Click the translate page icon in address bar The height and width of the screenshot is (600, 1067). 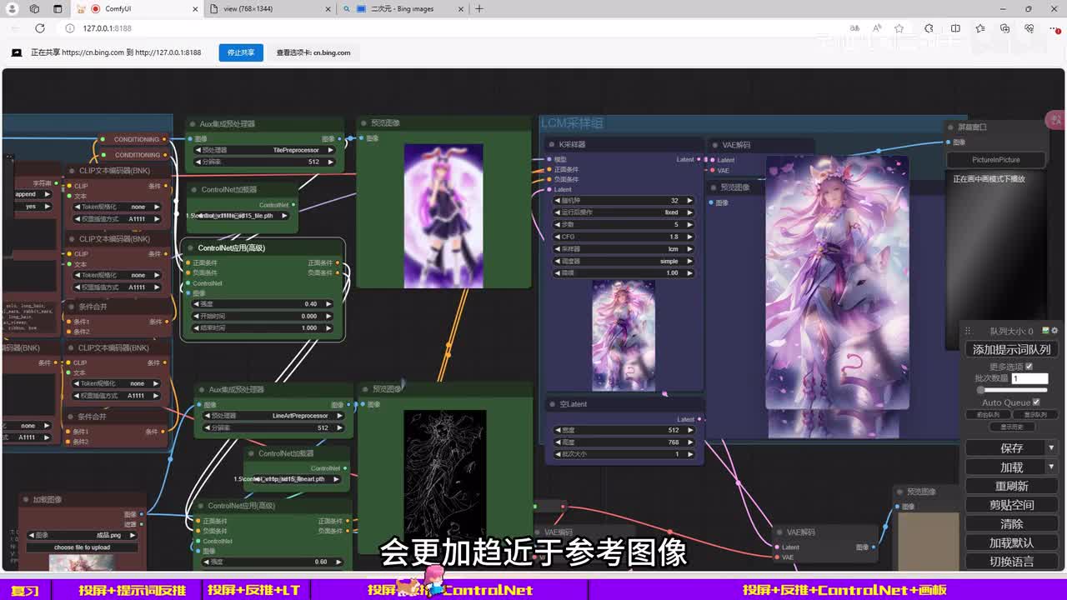point(855,28)
